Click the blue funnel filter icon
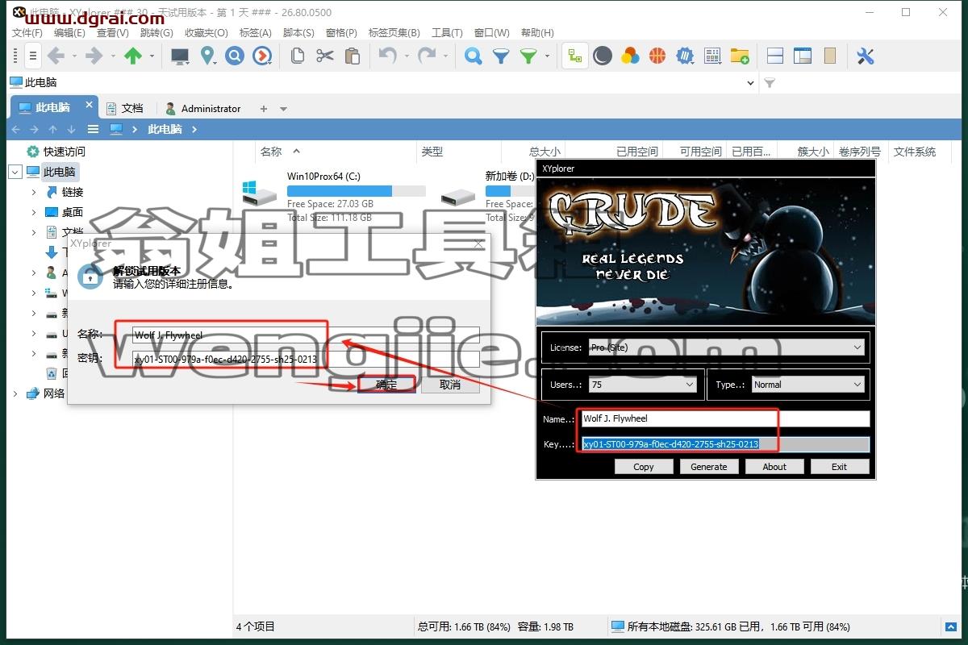The image size is (968, 645). [501, 56]
